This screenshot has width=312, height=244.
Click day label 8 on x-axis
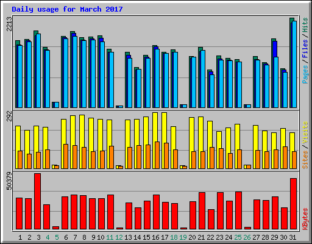[x=84, y=237]
